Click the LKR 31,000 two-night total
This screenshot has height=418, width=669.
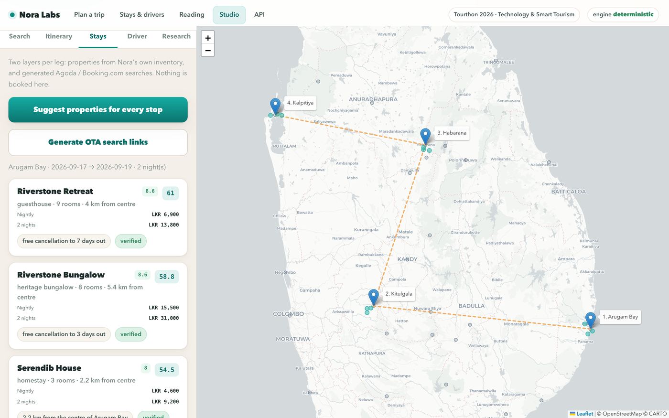(x=164, y=318)
